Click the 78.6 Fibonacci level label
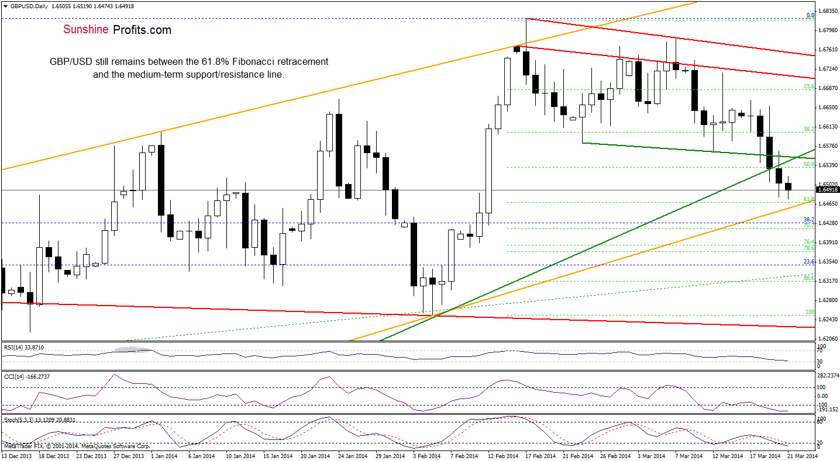Screen dimensions: 840x461 coord(810,248)
